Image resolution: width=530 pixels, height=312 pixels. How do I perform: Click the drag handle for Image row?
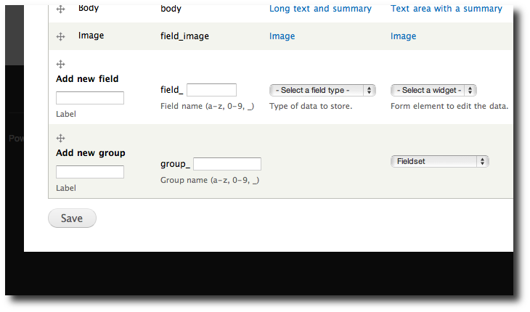60,36
